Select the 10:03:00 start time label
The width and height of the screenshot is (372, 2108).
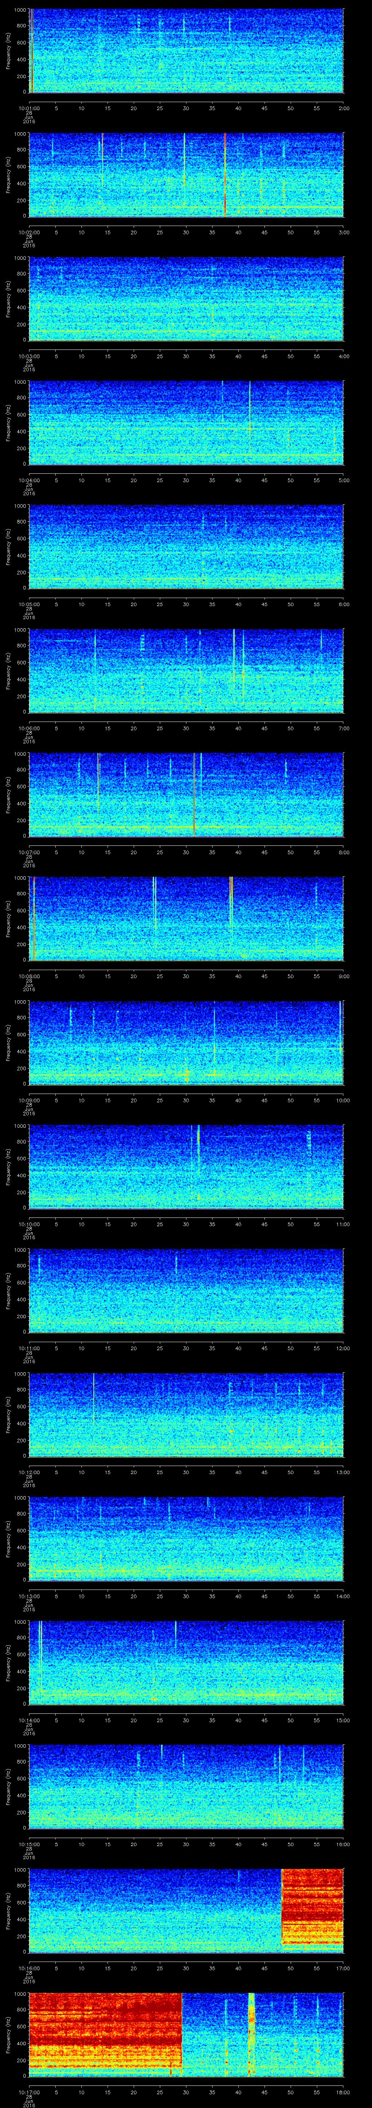pyautogui.click(x=29, y=356)
